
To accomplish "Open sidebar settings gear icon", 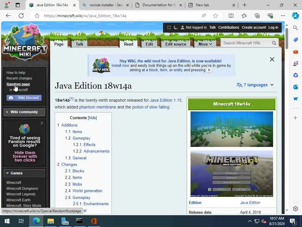I will [x=296, y=209].
